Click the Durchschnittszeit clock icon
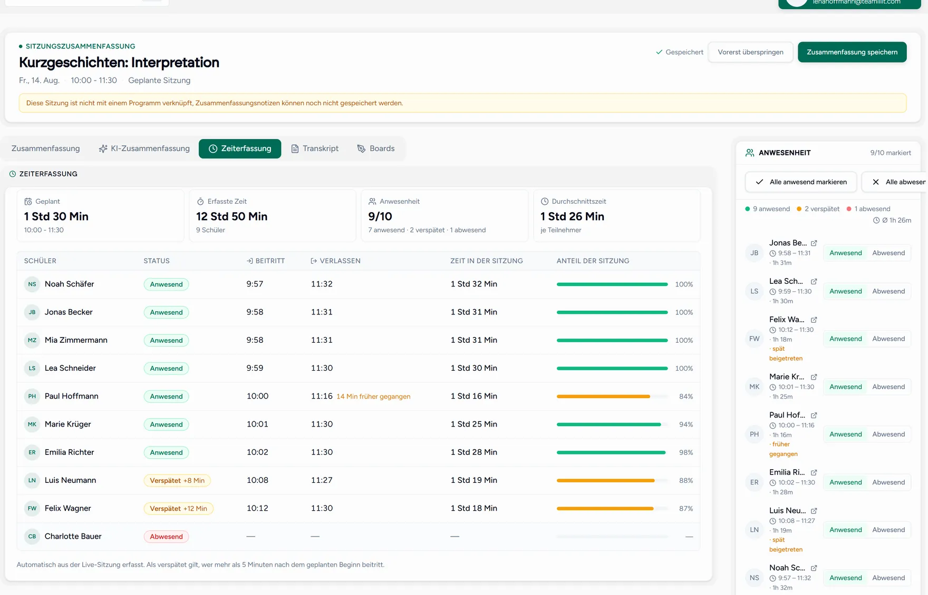 click(545, 202)
